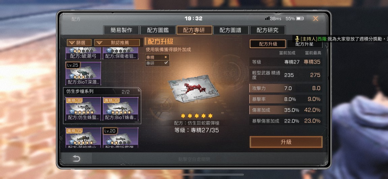Click the 升級 upgrade button

[286, 142]
